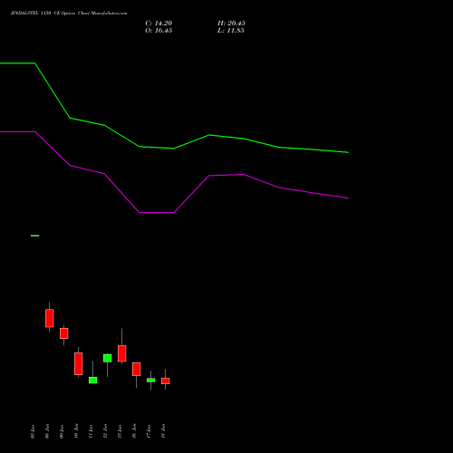Click the red candle above 08 Jan

[50, 318]
